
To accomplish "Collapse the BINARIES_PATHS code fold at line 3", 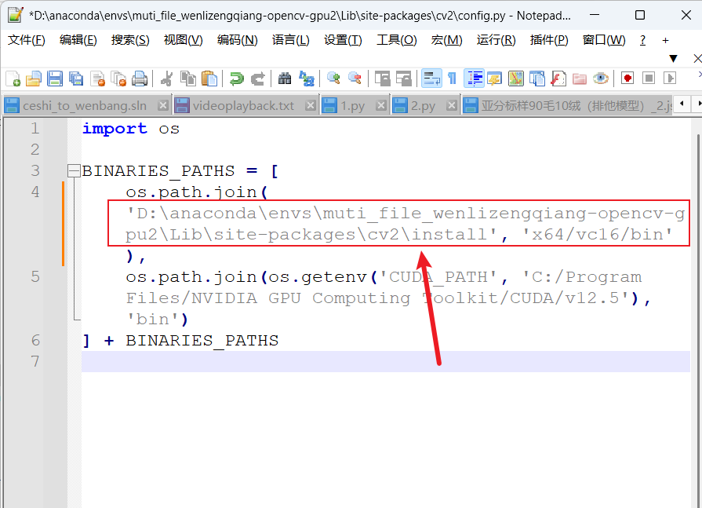I will coord(74,170).
